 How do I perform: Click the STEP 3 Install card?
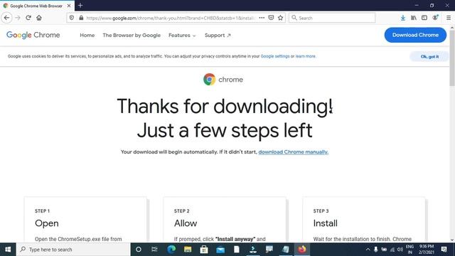point(363,220)
